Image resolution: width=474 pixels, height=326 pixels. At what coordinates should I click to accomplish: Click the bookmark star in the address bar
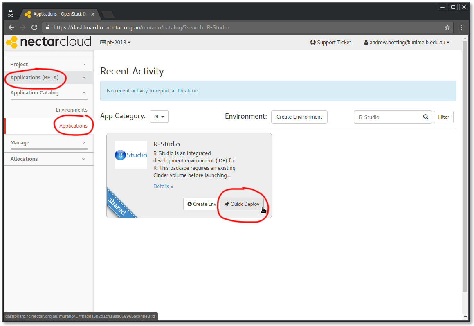447,27
